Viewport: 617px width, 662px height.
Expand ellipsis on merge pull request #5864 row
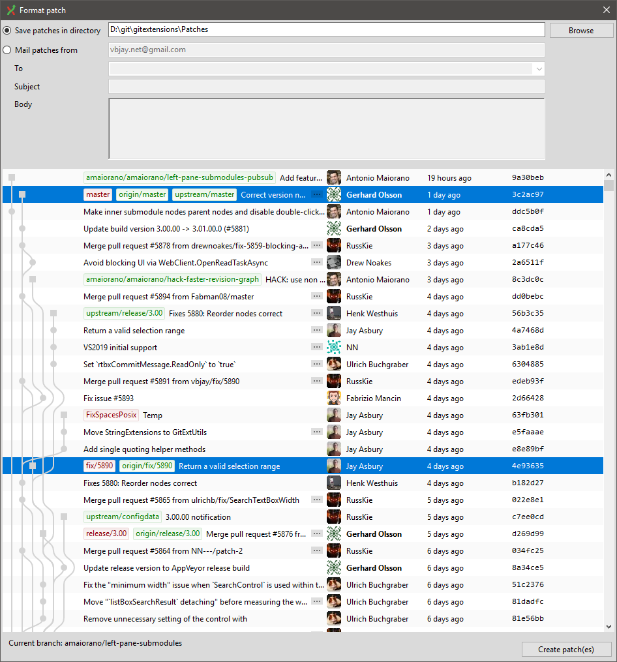317,550
